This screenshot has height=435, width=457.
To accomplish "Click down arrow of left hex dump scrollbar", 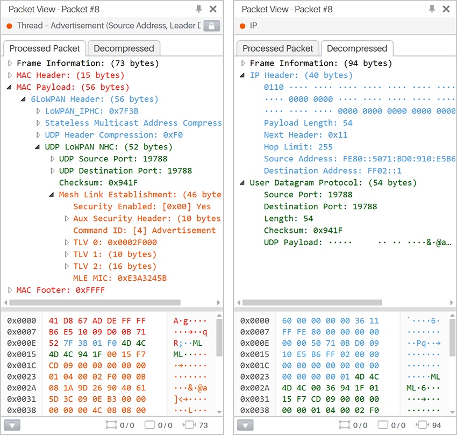I will 219,412.
